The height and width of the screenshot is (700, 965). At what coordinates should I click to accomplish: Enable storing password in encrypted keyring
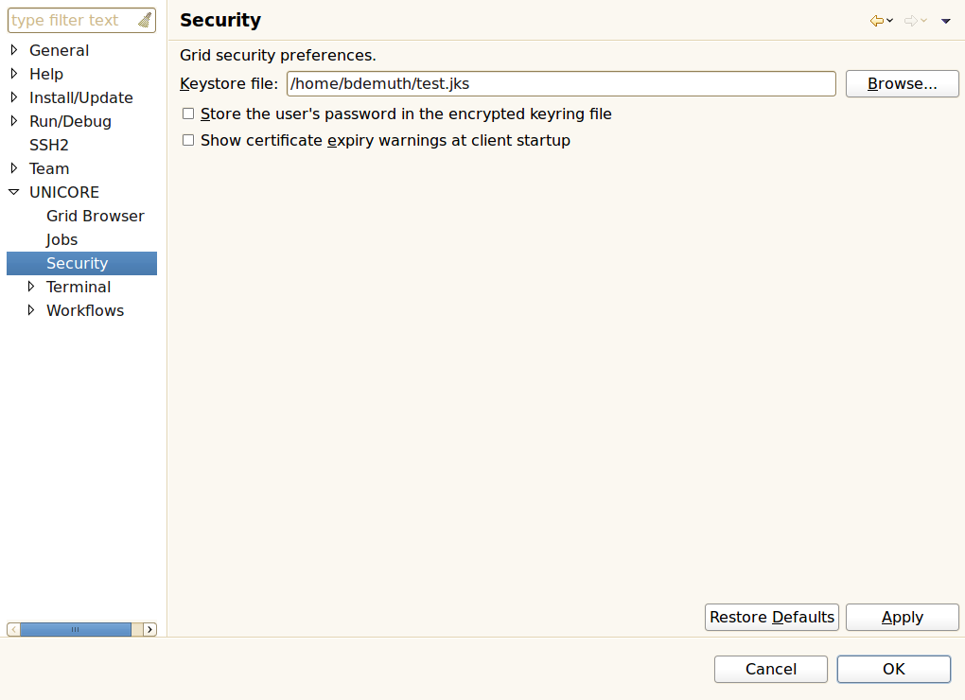188,114
